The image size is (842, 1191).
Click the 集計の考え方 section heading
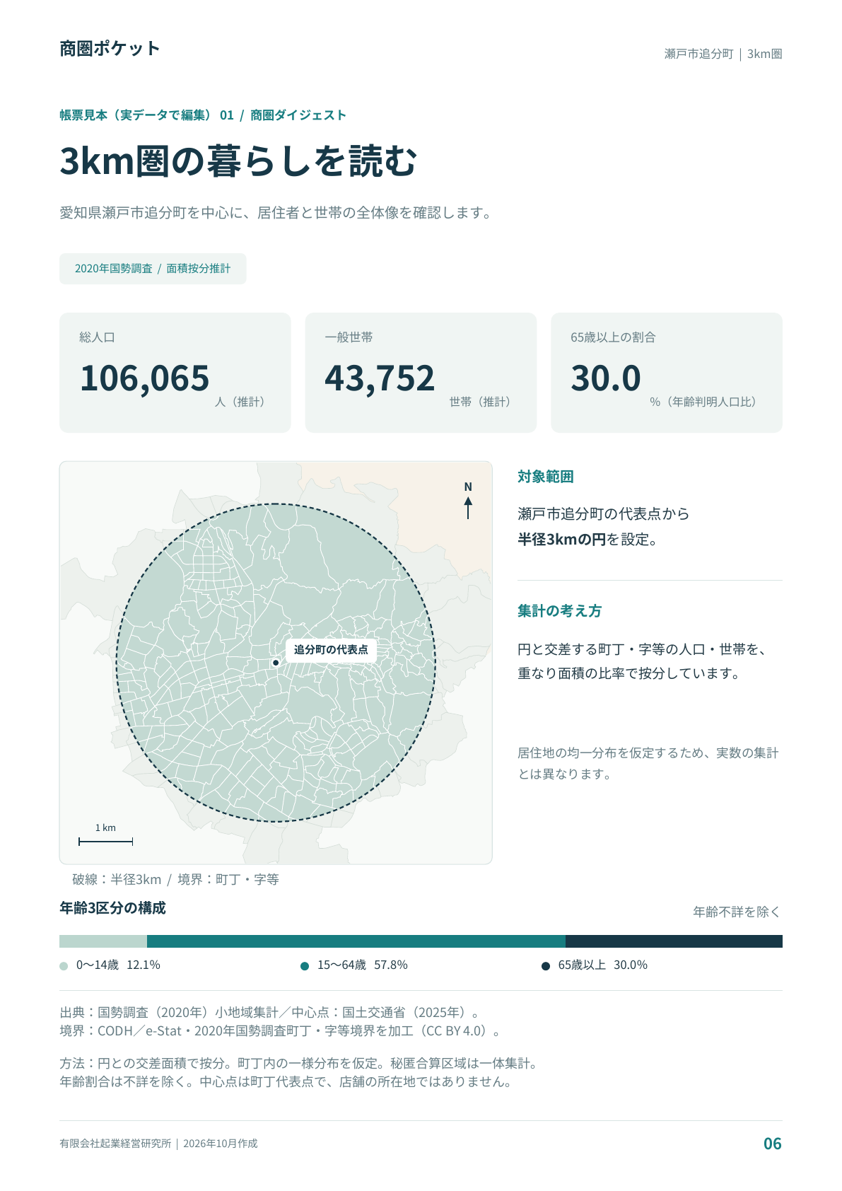(x=559, y=611)
